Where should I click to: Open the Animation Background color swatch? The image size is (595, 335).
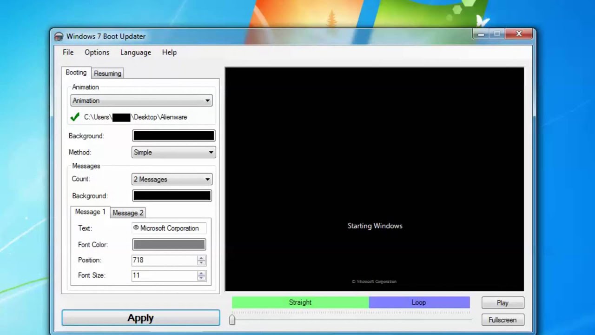pos(173,136)
